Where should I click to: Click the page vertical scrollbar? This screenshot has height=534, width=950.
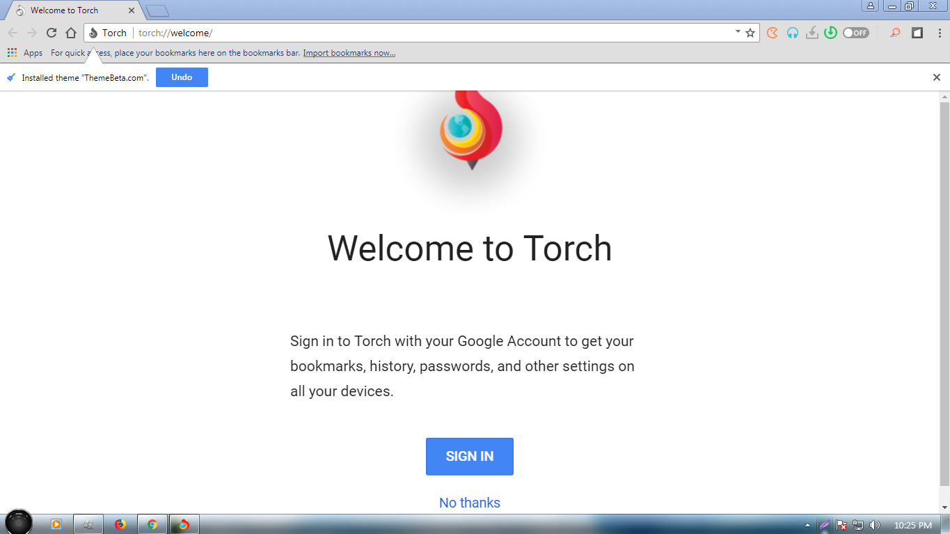[x=944, y=292]
